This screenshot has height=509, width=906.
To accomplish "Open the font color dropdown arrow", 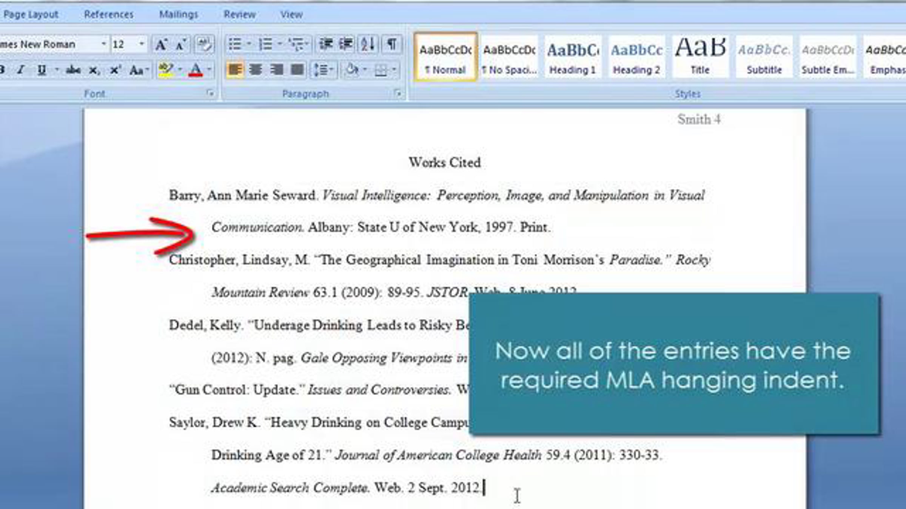I will pyautogui.click(x=209, y=70).
